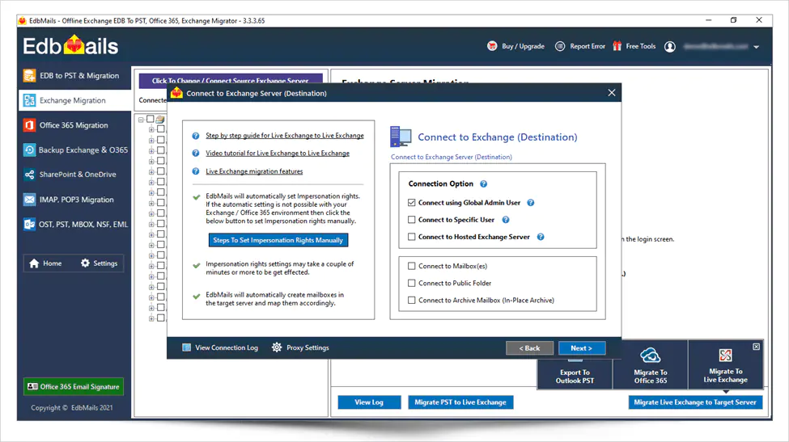
Task: Click the SharePoint & OneDrive share icon
Action: [30, 175]
